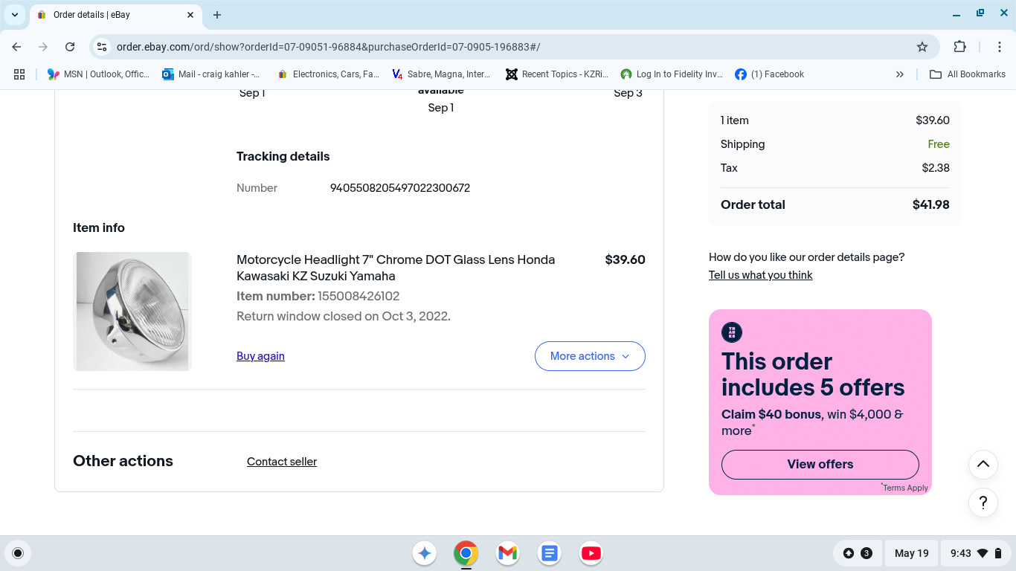Click the motorcycle headlight thumbnail image
The image size is (1016, 571).
coord(132,311)
